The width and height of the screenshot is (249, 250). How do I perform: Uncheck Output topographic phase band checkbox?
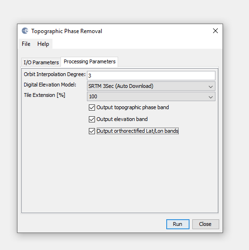point(92,107)
